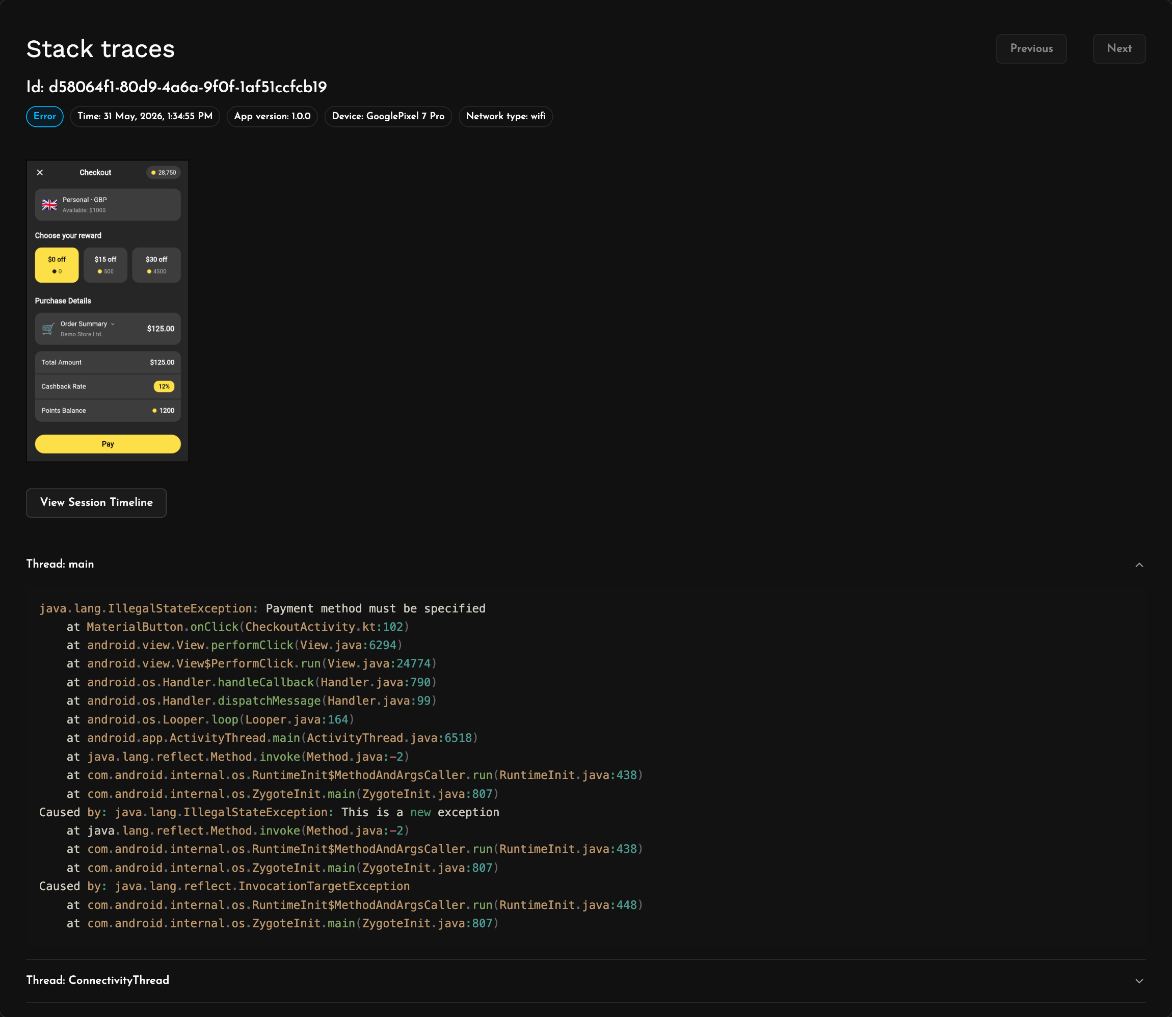The height and width of the screenshot is (1017, 1172).
Task: Click the 'Caused by: InvocationTargetException' line
Action: (x=224, y=887)
